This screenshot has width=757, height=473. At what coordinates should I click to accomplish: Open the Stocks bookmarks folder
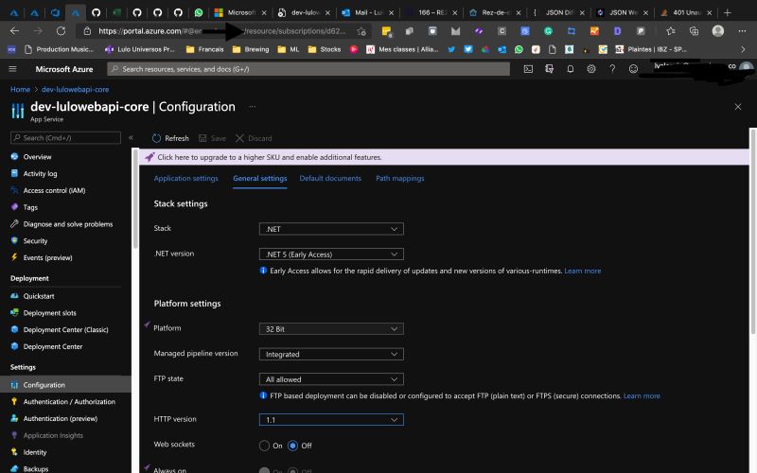[x=325, y=49]
